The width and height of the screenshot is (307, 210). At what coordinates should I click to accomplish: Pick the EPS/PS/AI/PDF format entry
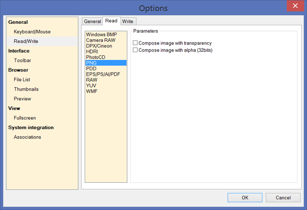click(103, 74)
